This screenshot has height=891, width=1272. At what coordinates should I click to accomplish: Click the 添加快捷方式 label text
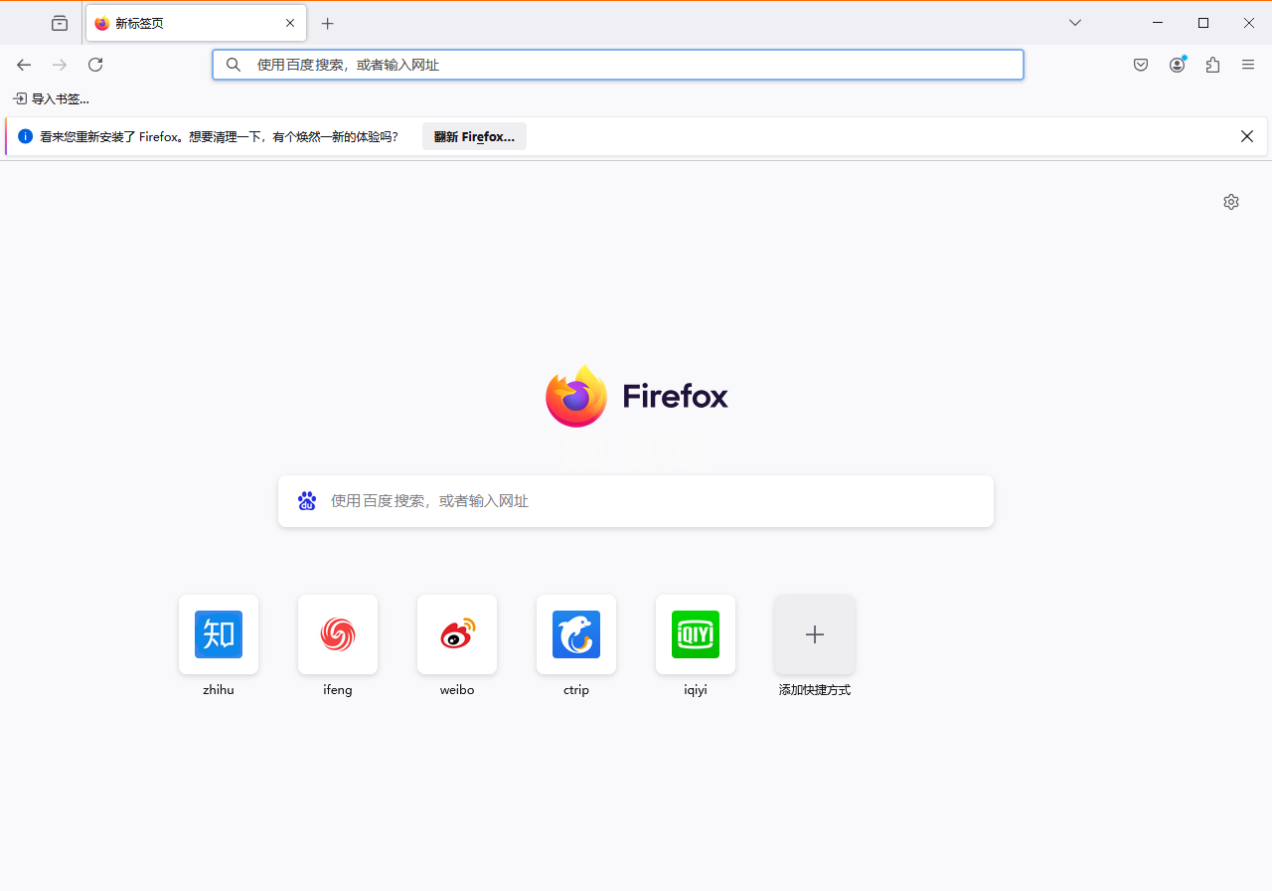pyautogui.click(x=815, y=690)
